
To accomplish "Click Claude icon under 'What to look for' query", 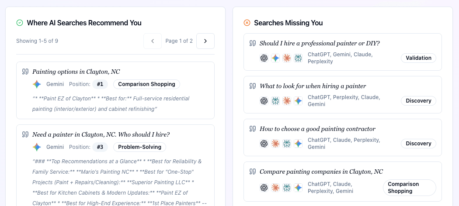I will click(287, 101).
